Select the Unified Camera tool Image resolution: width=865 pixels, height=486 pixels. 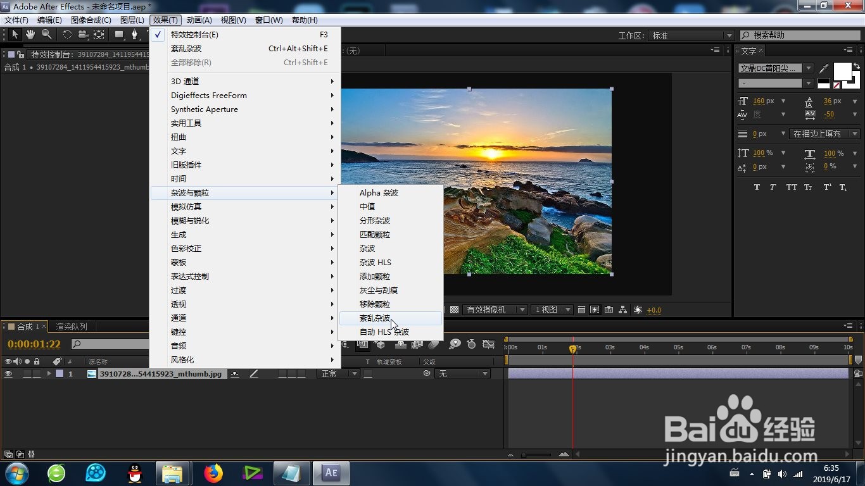tap(82, 34)
